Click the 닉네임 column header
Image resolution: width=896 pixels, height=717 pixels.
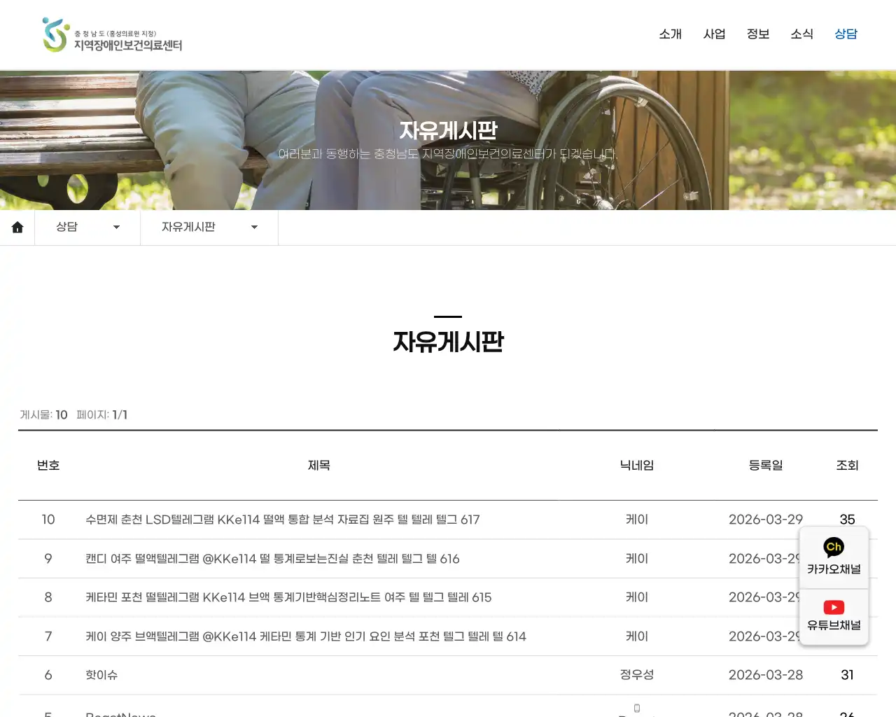point(637,466)
